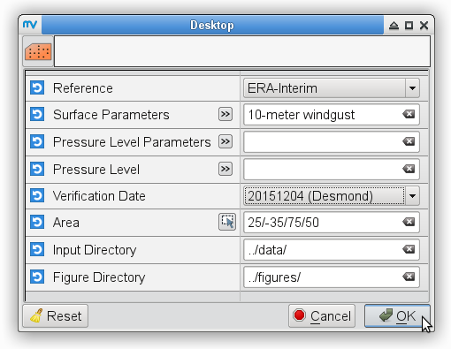The height and width of the screenshot is (349, 451).
Task: Click the 'Figure Directory' label
Action: pos(99,277)
